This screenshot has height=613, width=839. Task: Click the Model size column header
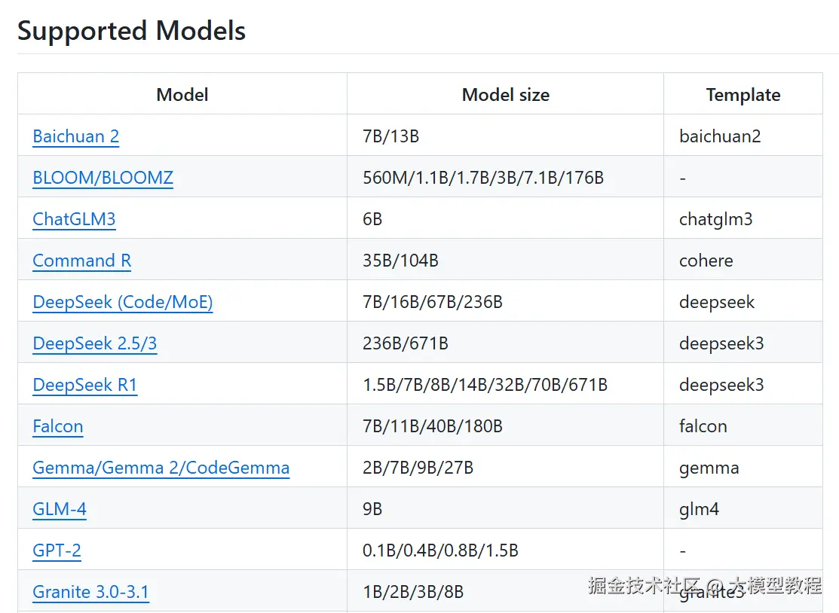pos(506,95)
